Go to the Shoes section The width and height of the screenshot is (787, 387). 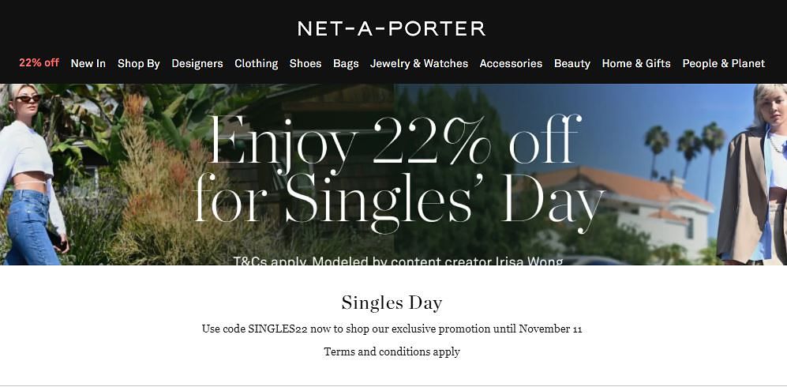click(305, 63)
